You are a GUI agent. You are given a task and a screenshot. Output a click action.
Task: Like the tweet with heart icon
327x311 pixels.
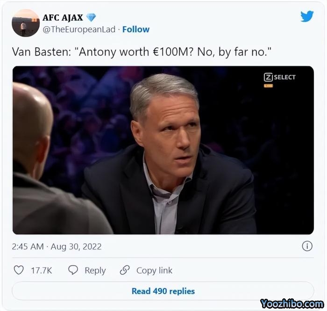click(19, 270)
